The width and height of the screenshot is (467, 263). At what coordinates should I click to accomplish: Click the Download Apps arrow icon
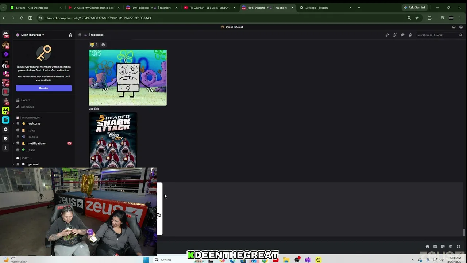point(5,148)
